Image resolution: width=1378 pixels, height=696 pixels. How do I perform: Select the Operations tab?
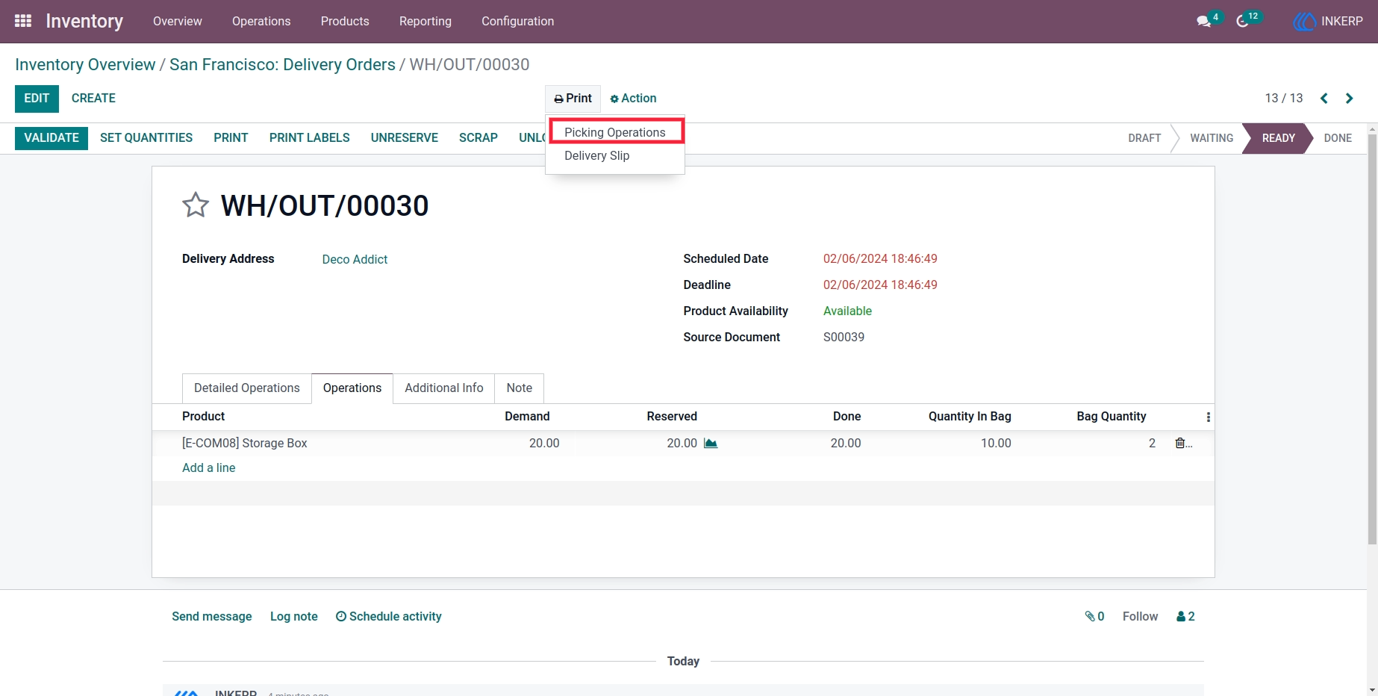[x=352, y=388]
